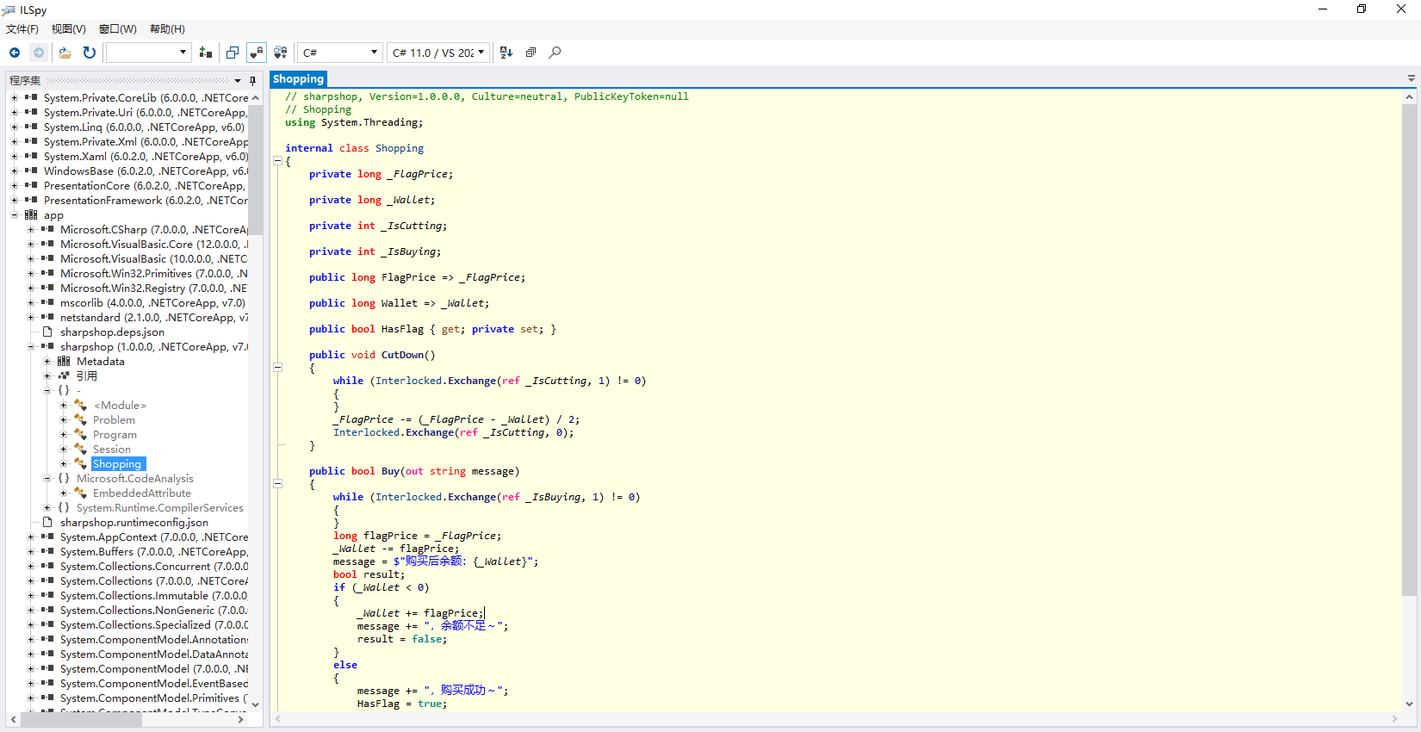Sort results alphabetically toolbar icon

pyautogui.click(x=506, y=53)
